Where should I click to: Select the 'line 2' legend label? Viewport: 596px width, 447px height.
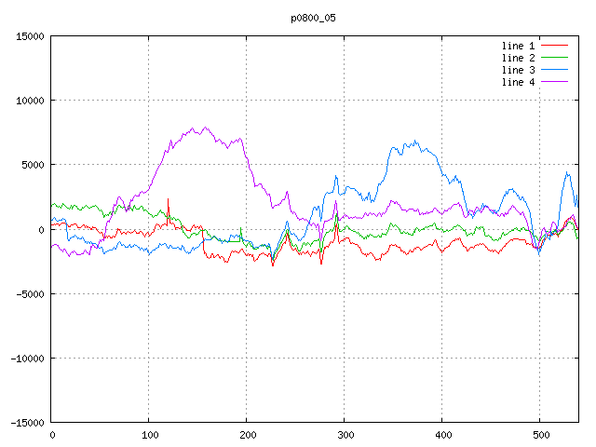[x=519, y=58]
